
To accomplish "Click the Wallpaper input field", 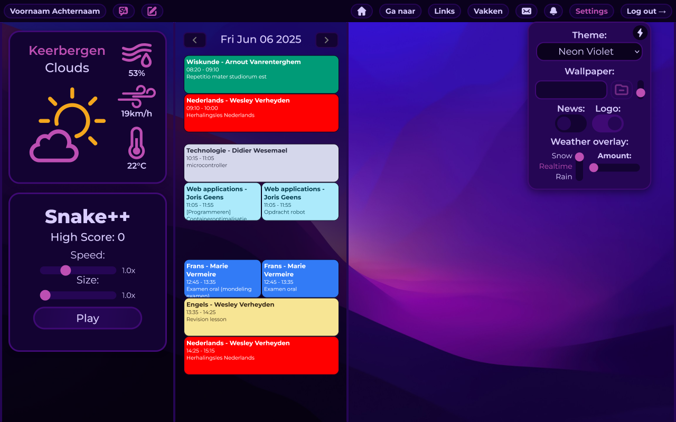I will pyautogui.click(x=571, y=90).
